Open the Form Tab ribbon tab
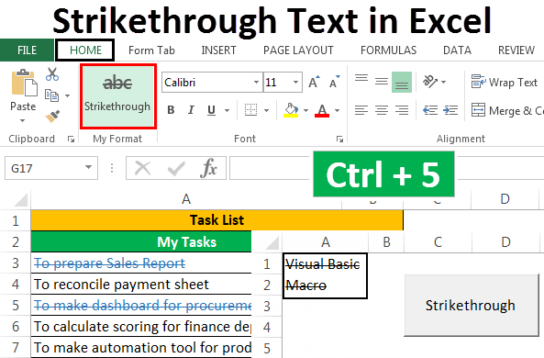 (151, 50)
